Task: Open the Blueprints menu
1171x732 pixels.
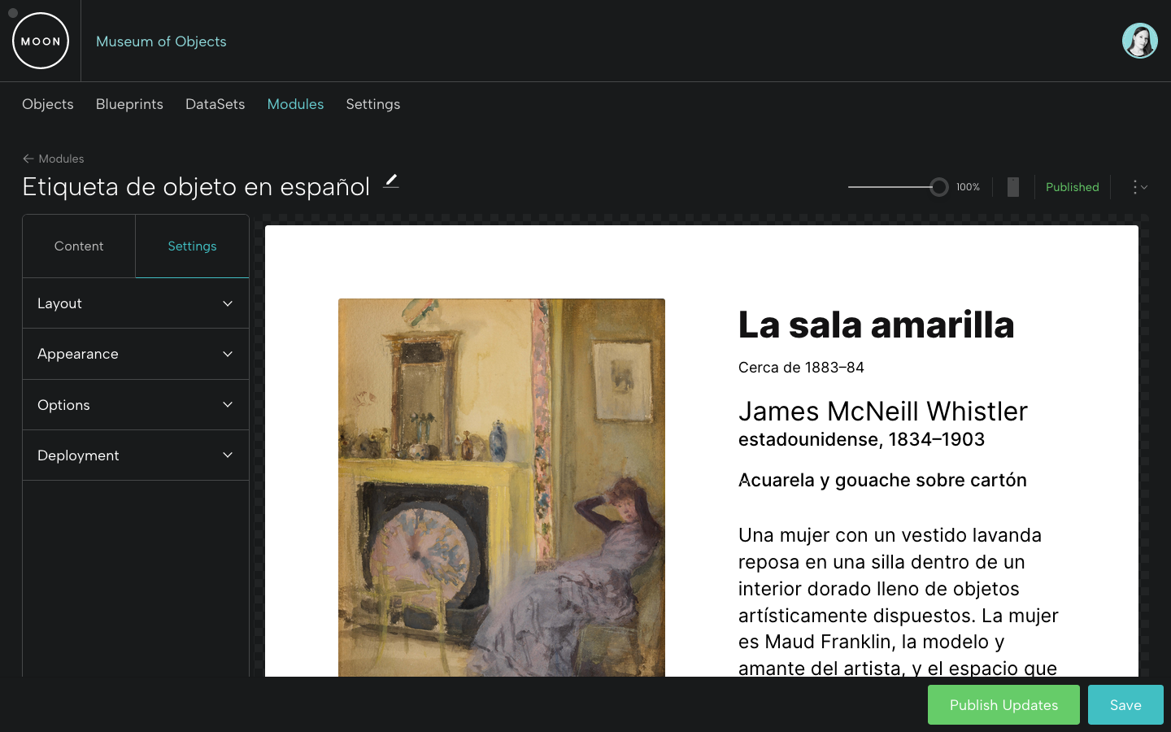Action: click(x=129, y=104)
